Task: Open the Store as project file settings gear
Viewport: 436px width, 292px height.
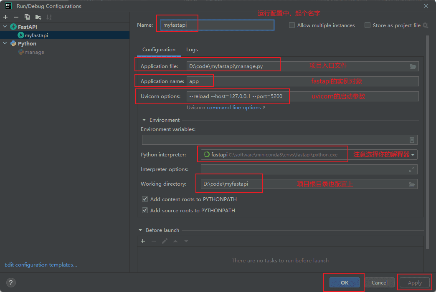Action: pos(426,25)
